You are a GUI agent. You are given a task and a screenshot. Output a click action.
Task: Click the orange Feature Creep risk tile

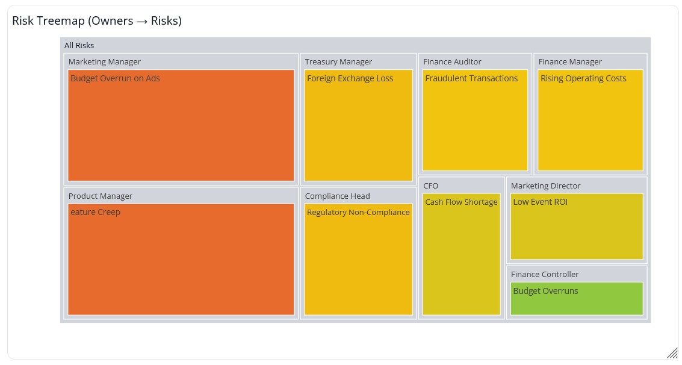(x=181, y=259)
